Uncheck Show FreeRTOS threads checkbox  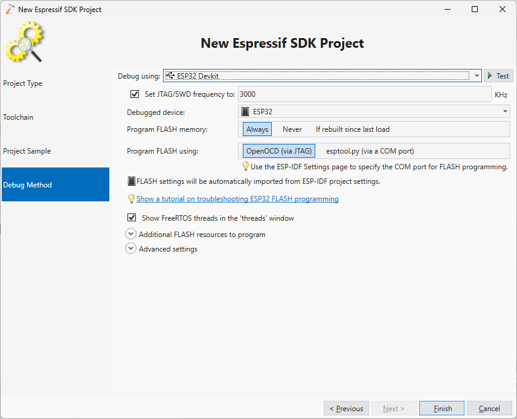pyautogui.click(x=132, y=218)
